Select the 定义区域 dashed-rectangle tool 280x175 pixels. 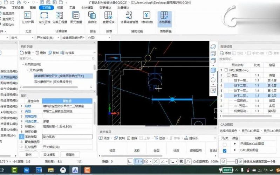(x=44, y=15)
